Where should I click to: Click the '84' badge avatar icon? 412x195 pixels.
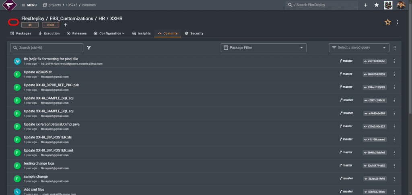tap(388, 5)
